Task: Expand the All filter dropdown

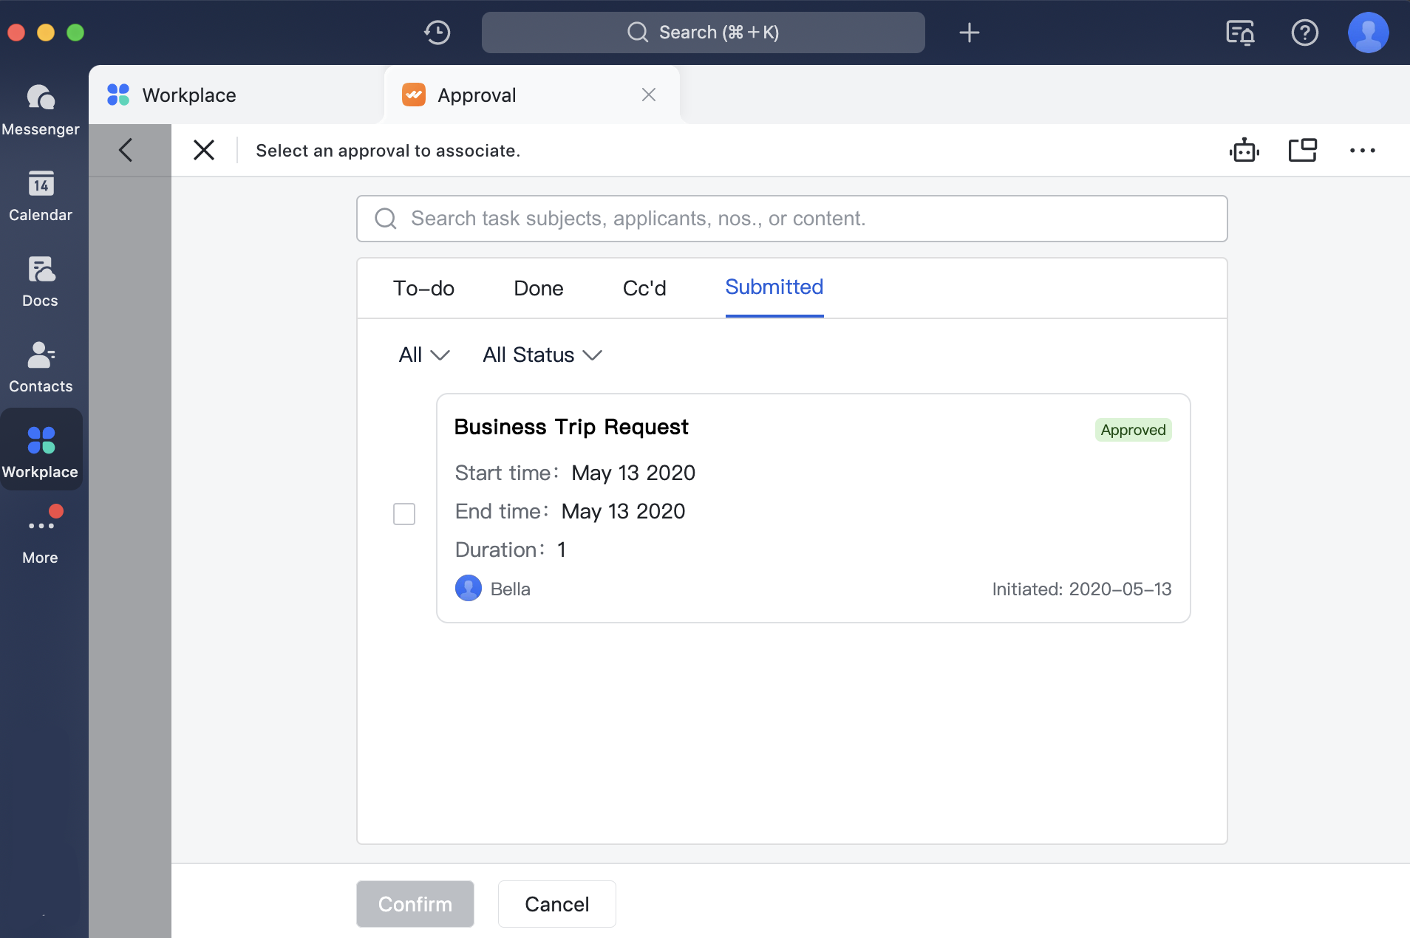Action: point(423,355)
